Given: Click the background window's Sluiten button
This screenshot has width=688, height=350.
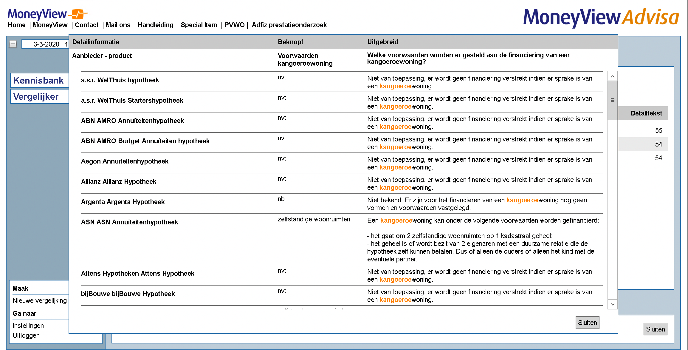Looking at the screenshot, I should pyautogui.click(x=655, y=329).
